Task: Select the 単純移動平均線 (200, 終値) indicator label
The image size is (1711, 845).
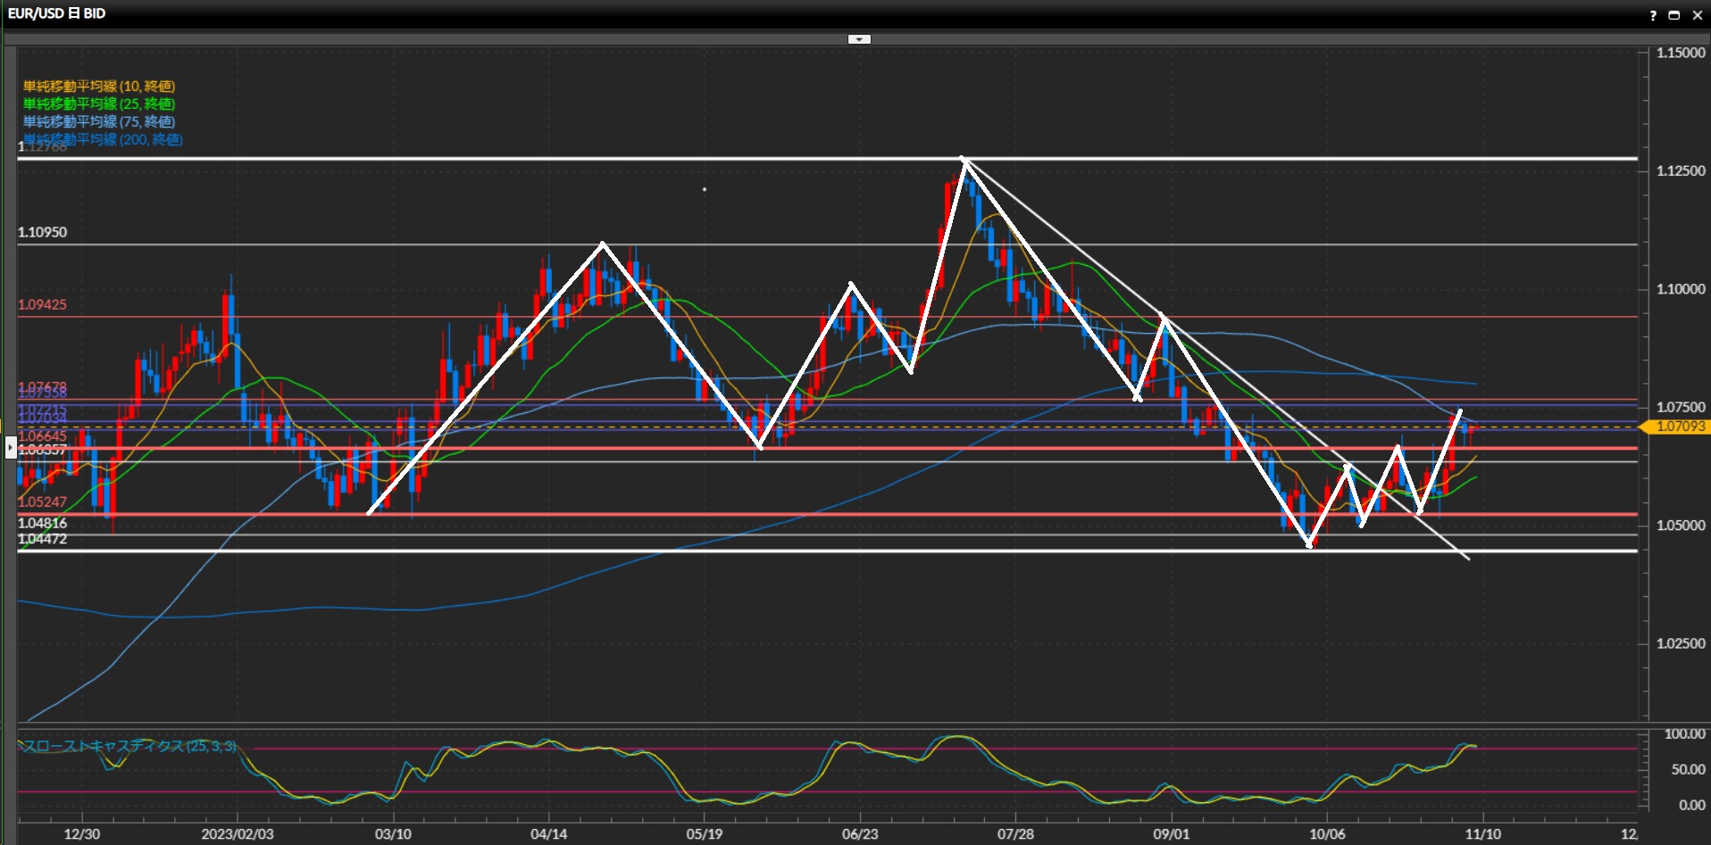Action: (103, 140)
